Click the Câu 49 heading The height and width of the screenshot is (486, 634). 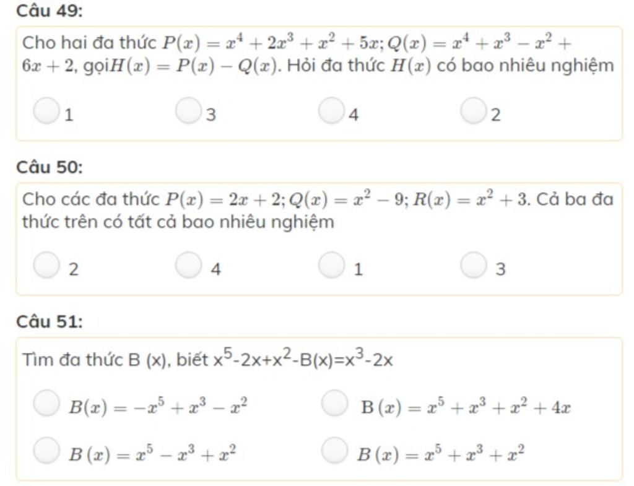[x=50, y=11]
